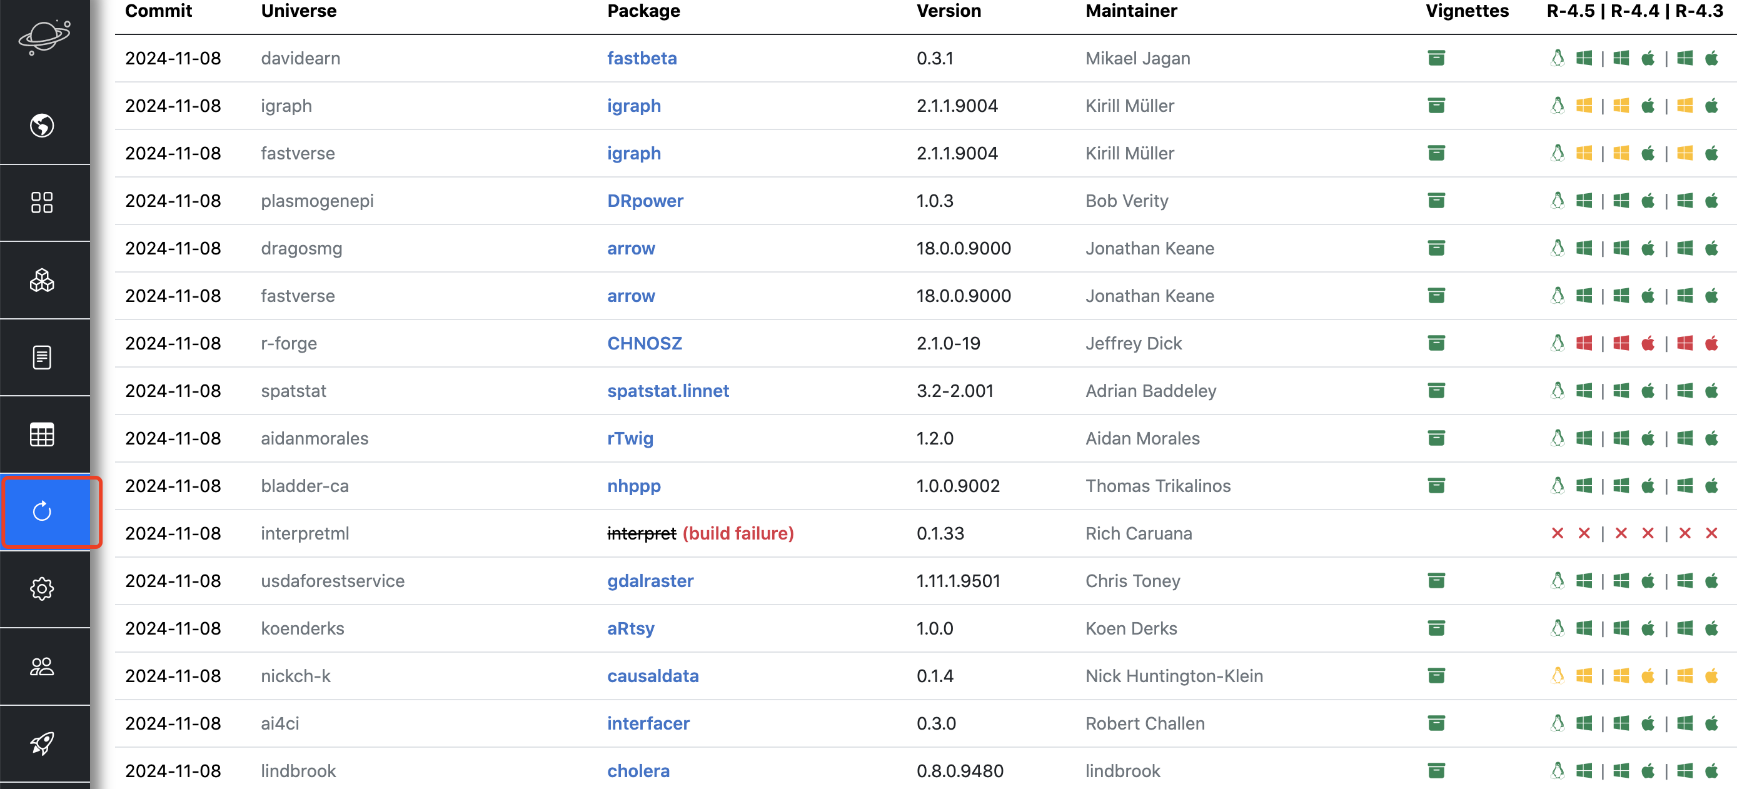Click the planet logo in sidebar
Viewport: 1737px width, 789px height.
click(x=44, y=37)
